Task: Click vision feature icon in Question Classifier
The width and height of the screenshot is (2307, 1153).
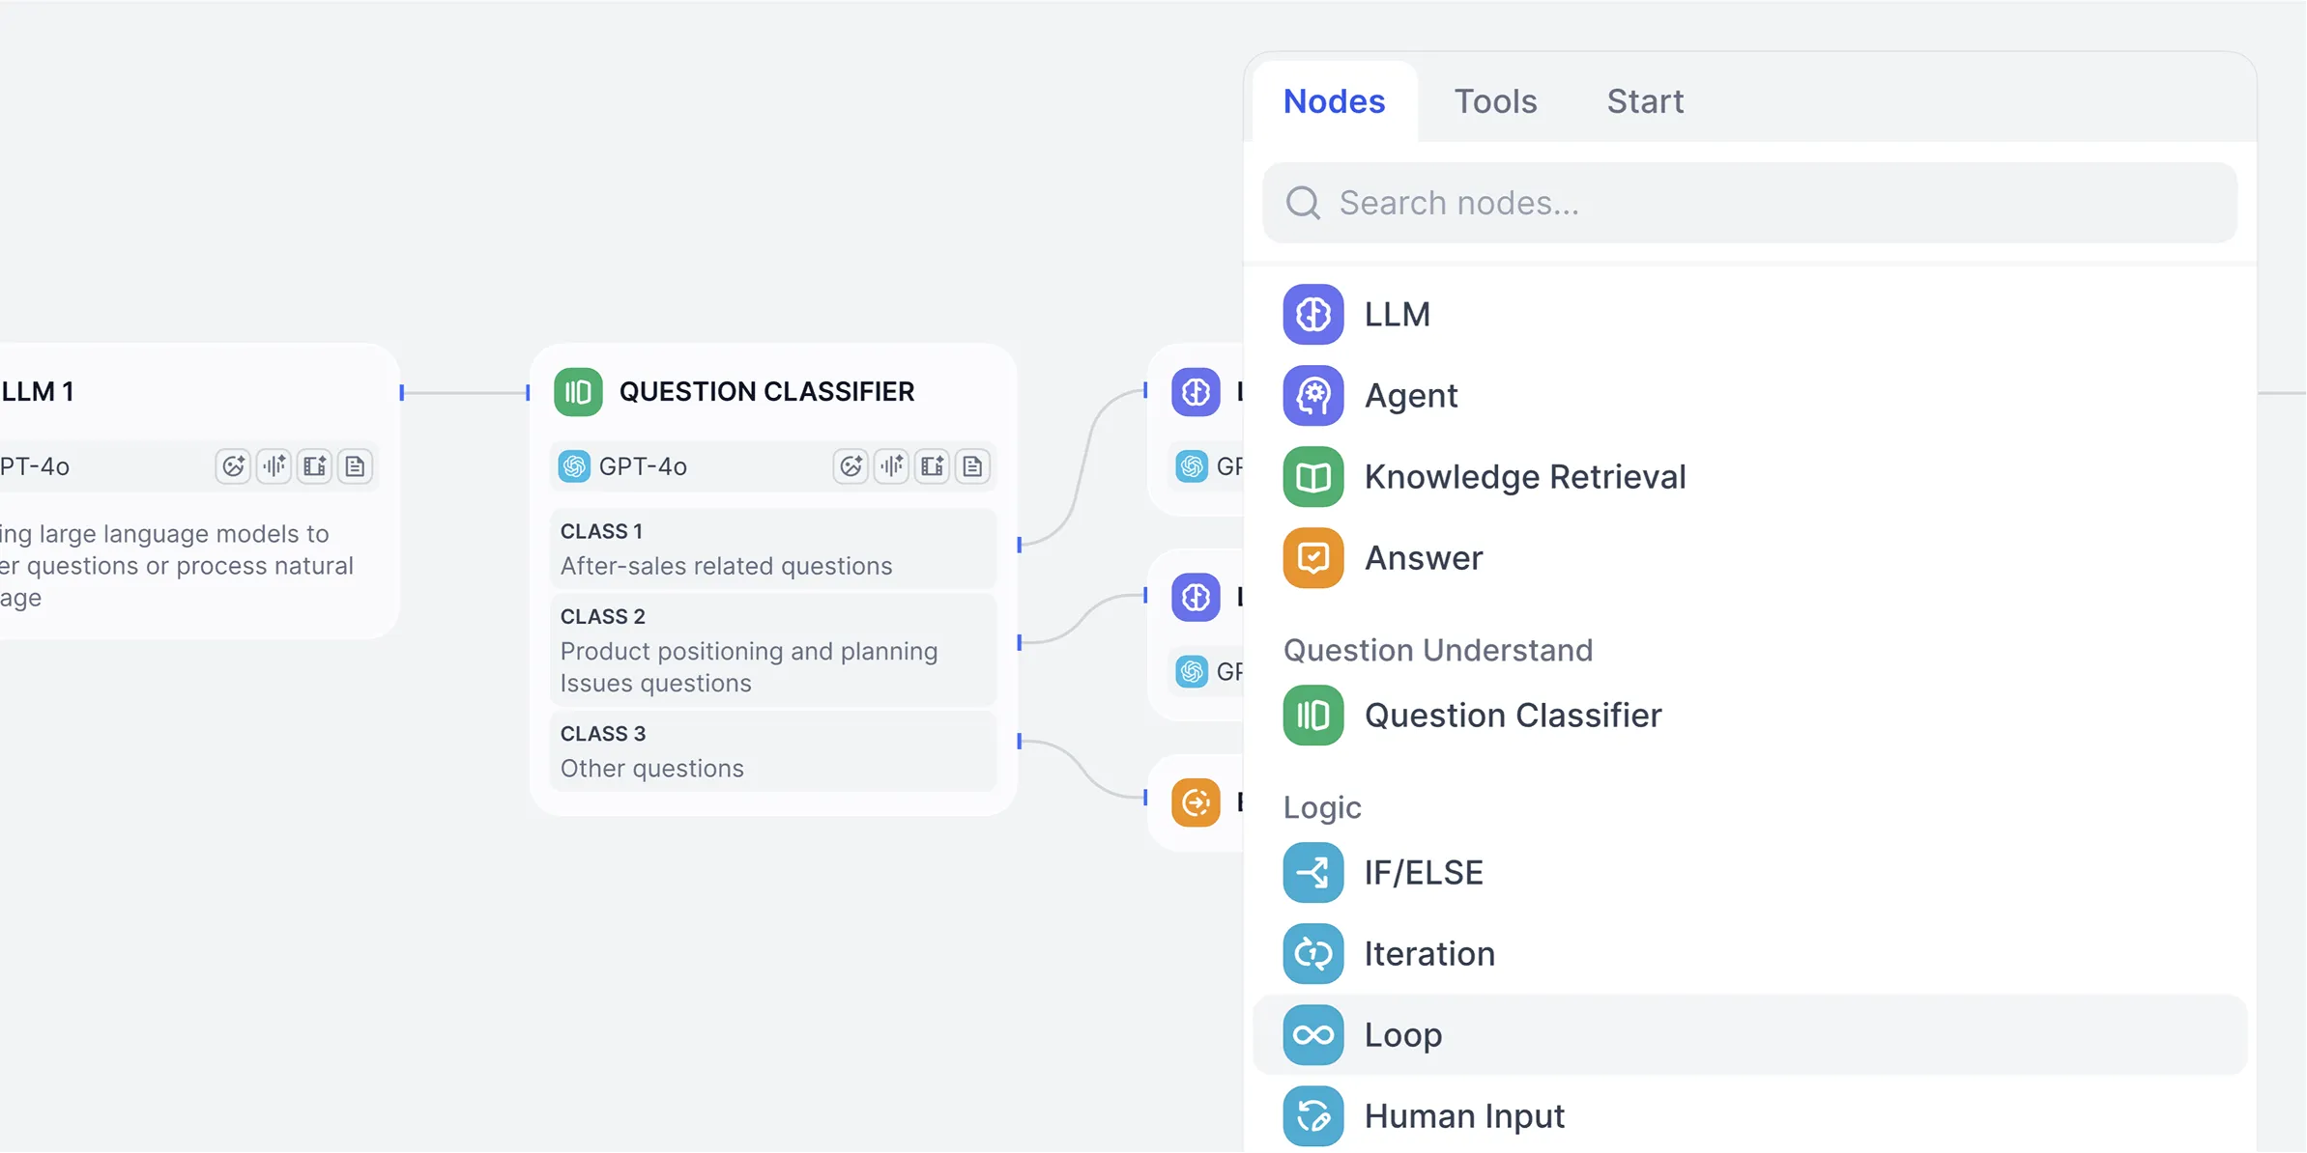Action: click(851, 466)
